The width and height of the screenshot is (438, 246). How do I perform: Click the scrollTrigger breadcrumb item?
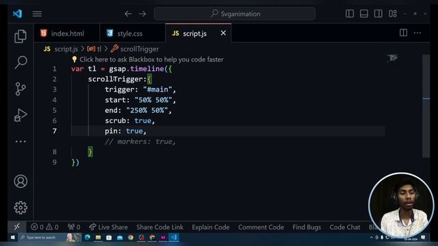pyautogui.click(x=140, y=49)
